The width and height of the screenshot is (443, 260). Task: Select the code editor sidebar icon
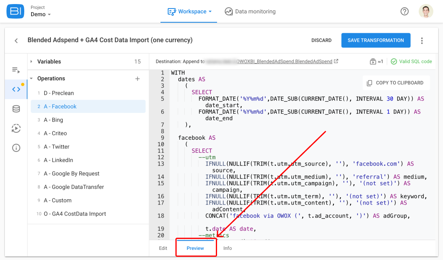pos(16,89)
